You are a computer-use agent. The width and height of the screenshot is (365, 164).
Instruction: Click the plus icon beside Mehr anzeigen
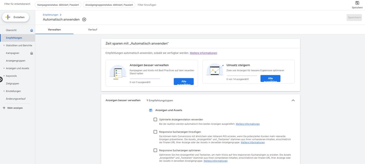[x=4, y=108]
